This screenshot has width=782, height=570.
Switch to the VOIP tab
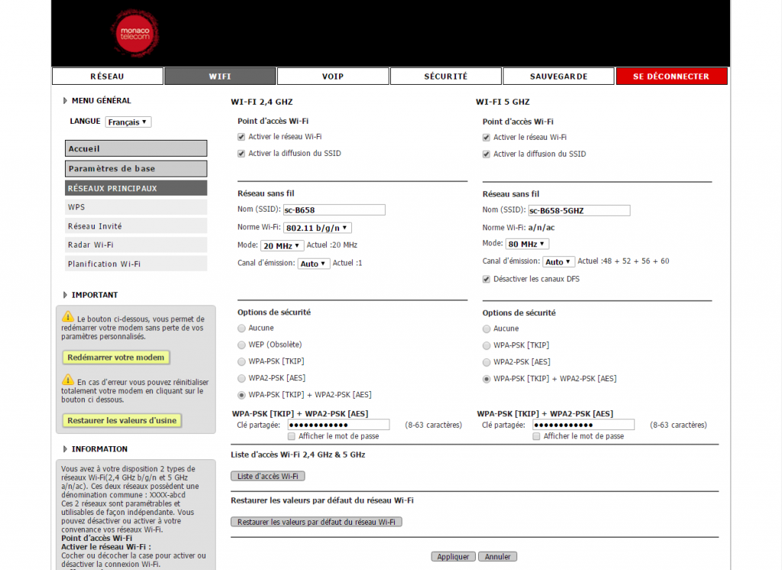(x=333, y=76)
